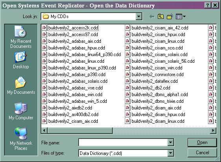
Task: Click file name buildverify2_disam_aix.cdd
Action: tap(156, 108)
